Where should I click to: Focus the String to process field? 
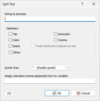[50, 19]
